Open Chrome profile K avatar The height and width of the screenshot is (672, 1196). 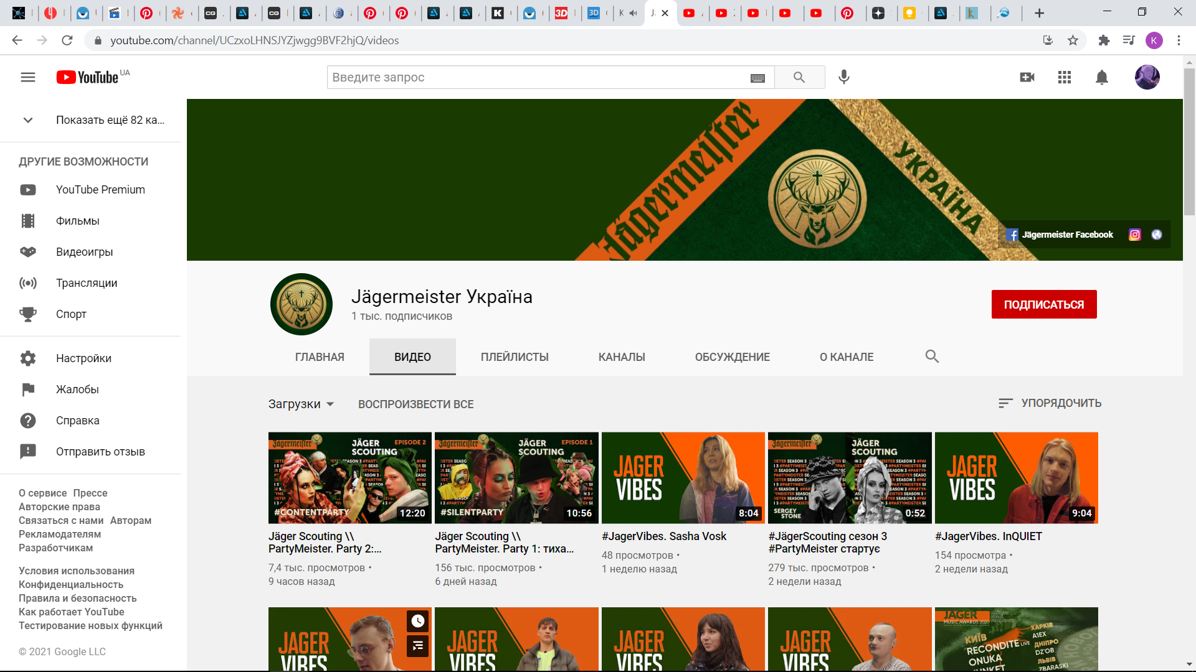(x=1154, y=40)
